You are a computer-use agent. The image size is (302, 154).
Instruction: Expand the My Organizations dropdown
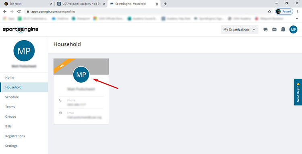coord(240,29)
